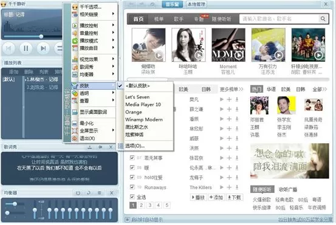
Task: Click the equalizer balance slider knob
Action: point(15,204)
